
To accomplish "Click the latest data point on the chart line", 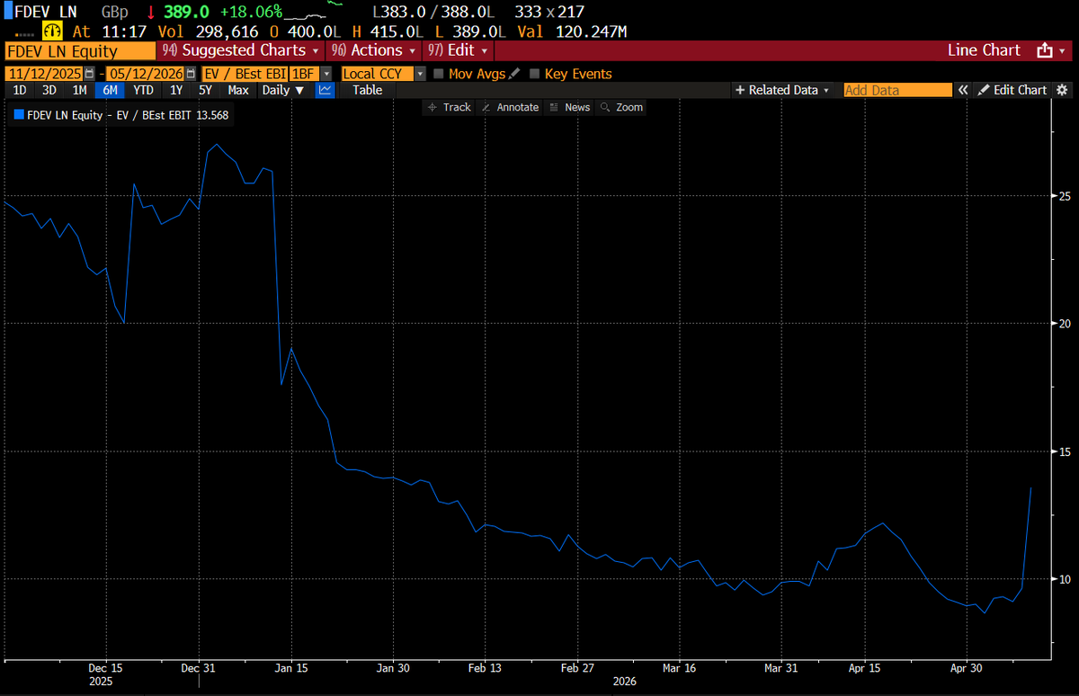I will [1030, 488].
